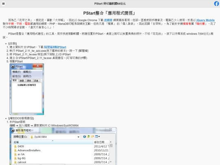220x165 pixels.
Task: Open the PStart download link in step 1
Action: click(55, 47)
